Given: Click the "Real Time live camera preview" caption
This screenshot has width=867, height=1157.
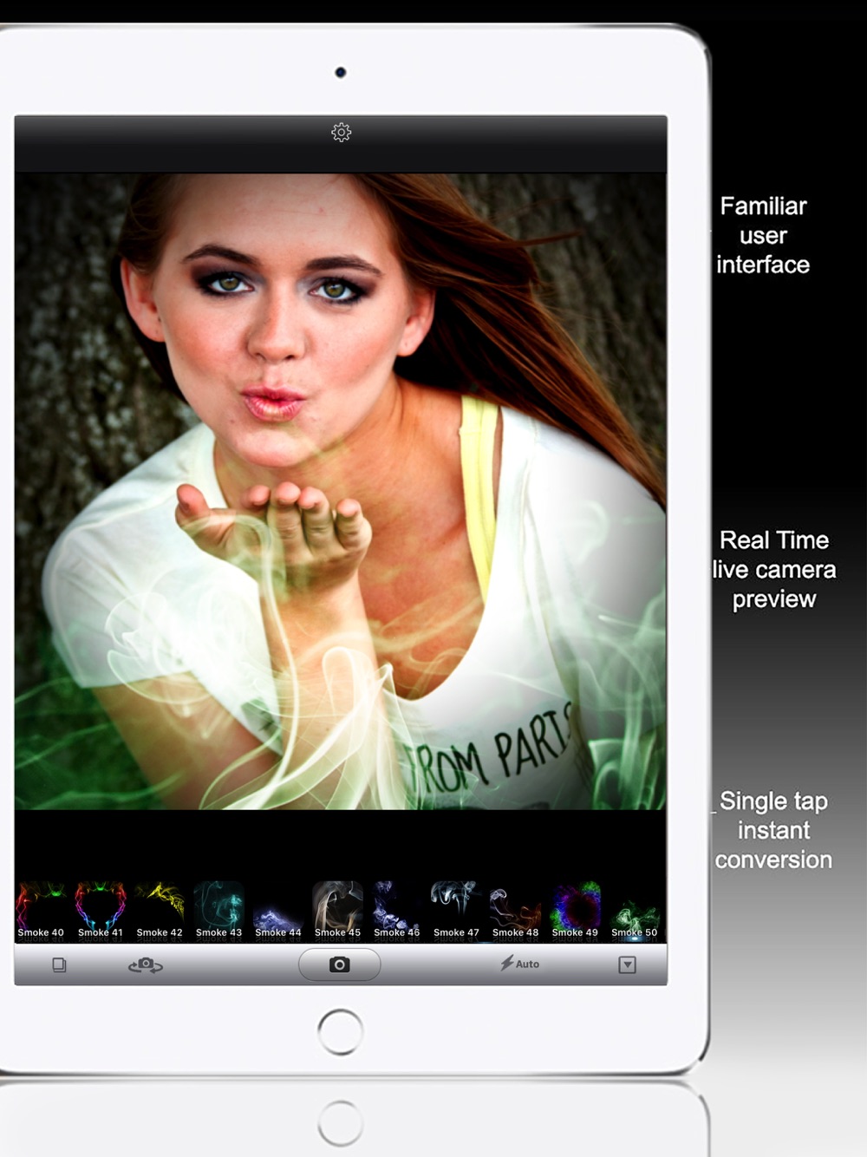Looking at the screenshot, I should (774, 570).
